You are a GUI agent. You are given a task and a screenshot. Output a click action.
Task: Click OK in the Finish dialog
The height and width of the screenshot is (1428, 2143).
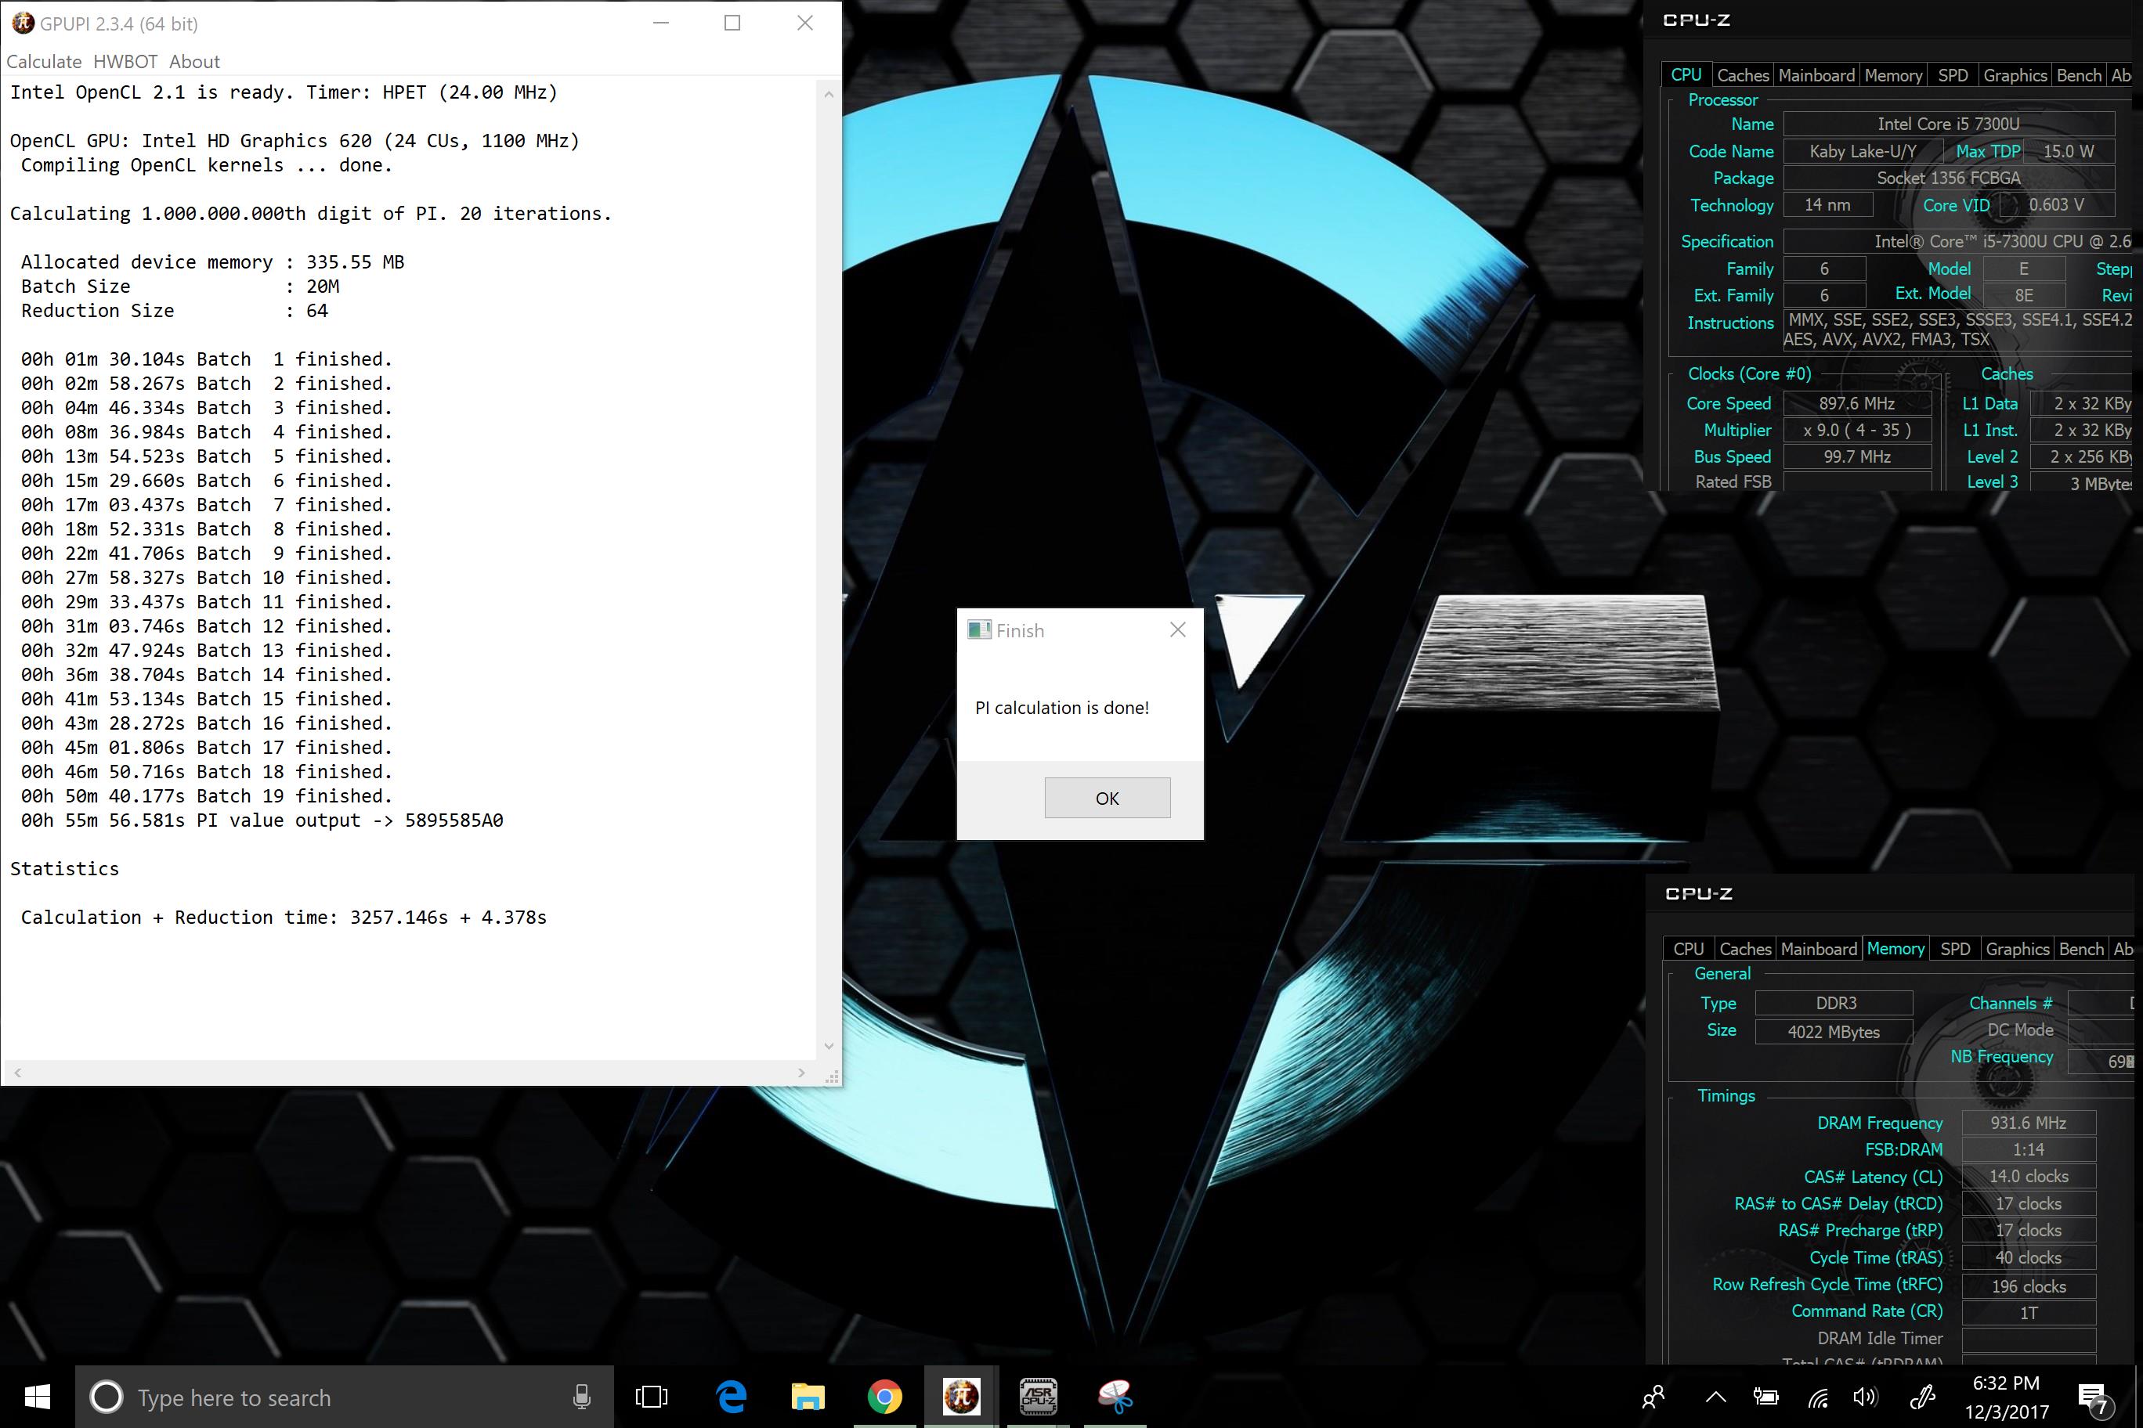point(1107,798)
